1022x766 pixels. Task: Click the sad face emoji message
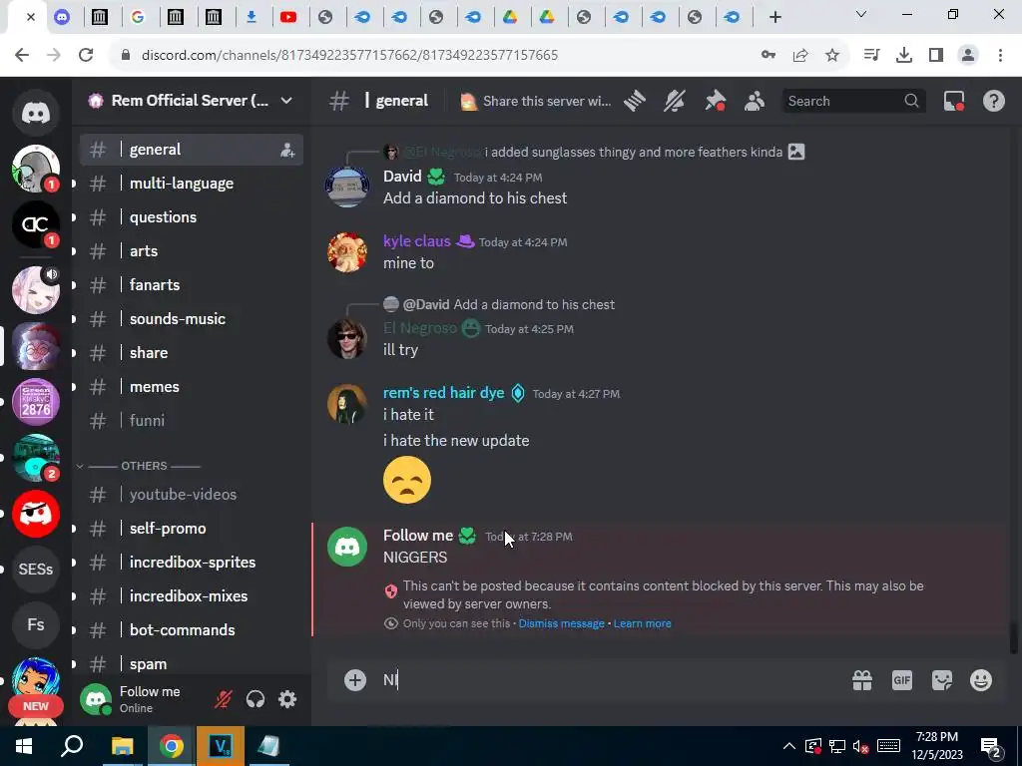click(x=407, y=480)
